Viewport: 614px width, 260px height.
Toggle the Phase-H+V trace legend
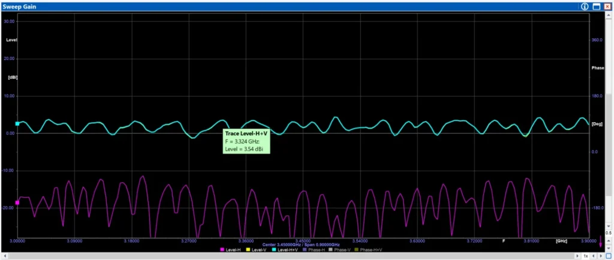[369, 249]
